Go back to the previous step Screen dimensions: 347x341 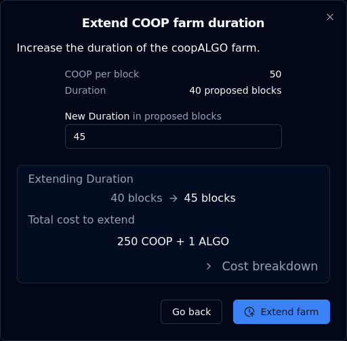pyautogui.click(x=191, y=312)
